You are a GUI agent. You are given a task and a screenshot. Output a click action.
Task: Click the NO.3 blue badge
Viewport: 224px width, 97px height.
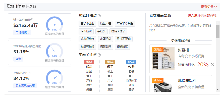(x=131, y=62)
